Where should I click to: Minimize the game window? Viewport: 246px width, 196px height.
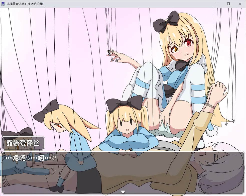point(217,4)
